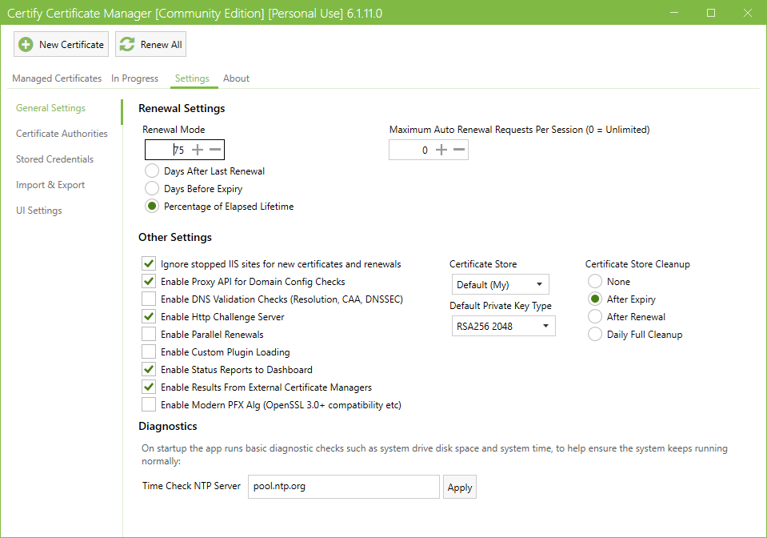Decrease Renewal Mode value with minus

pos(215,150)
